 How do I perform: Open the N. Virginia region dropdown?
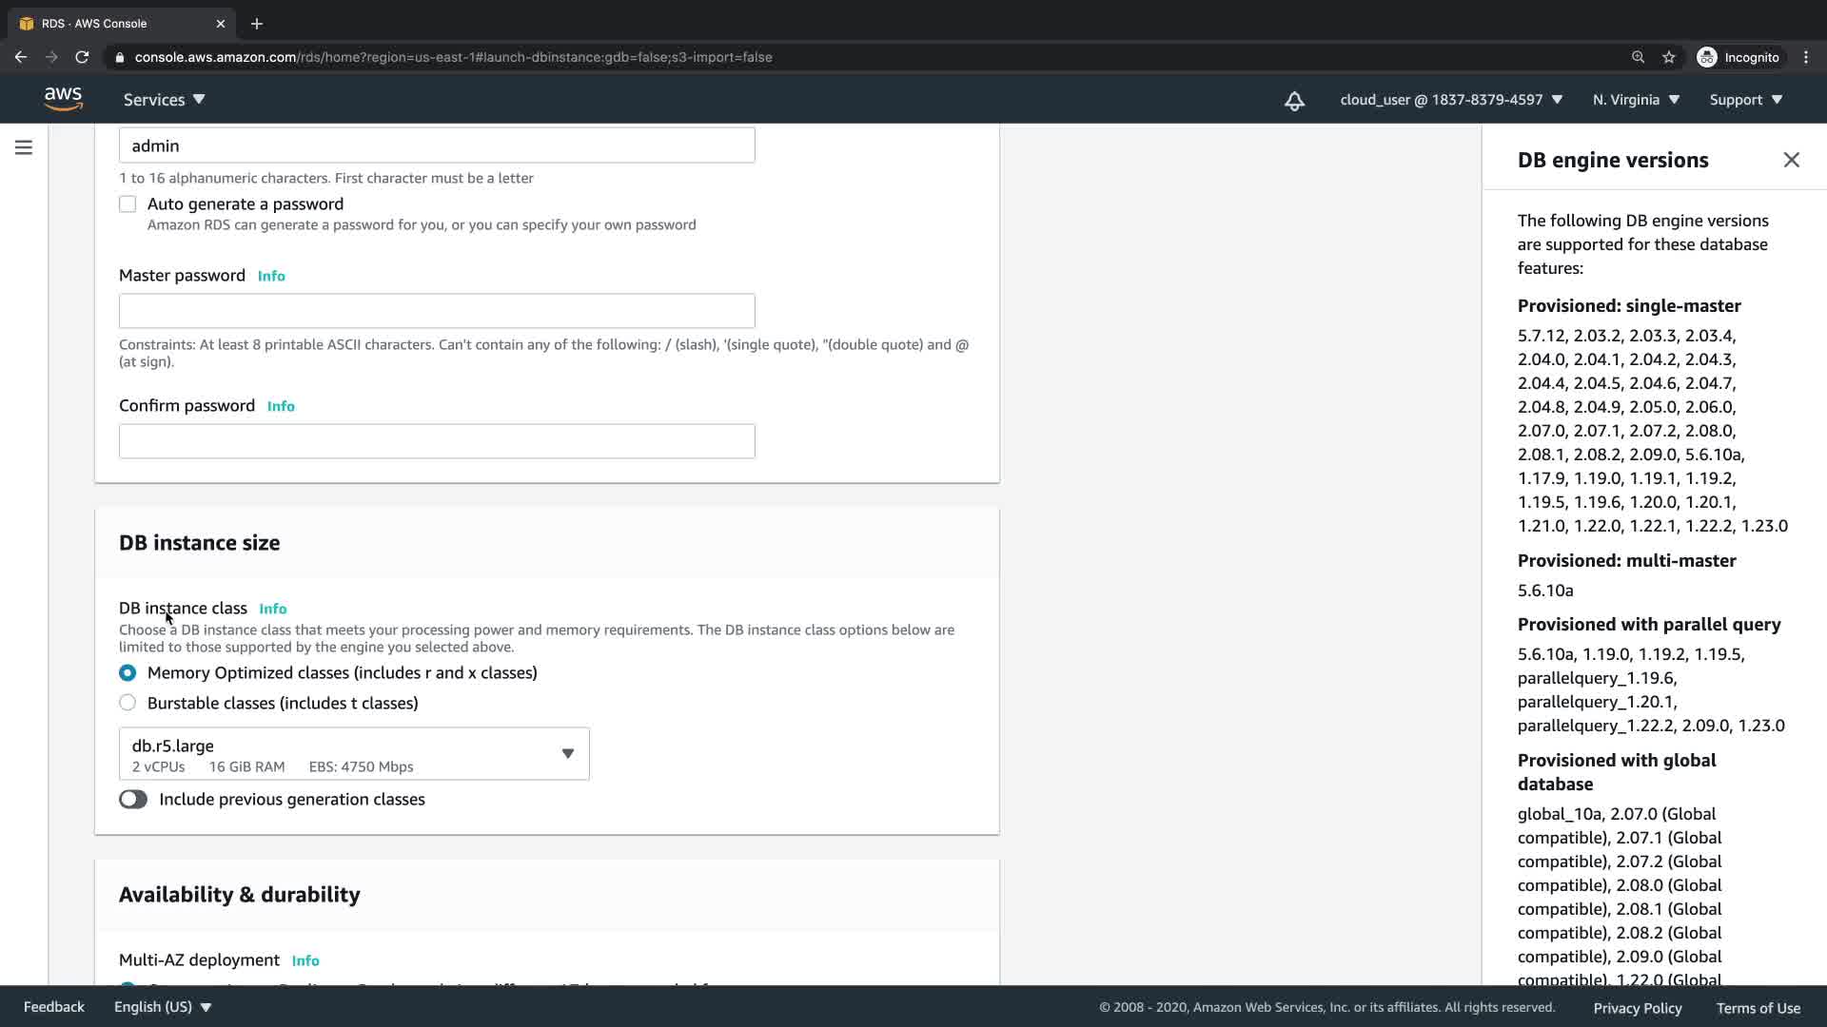[1636, 100]
